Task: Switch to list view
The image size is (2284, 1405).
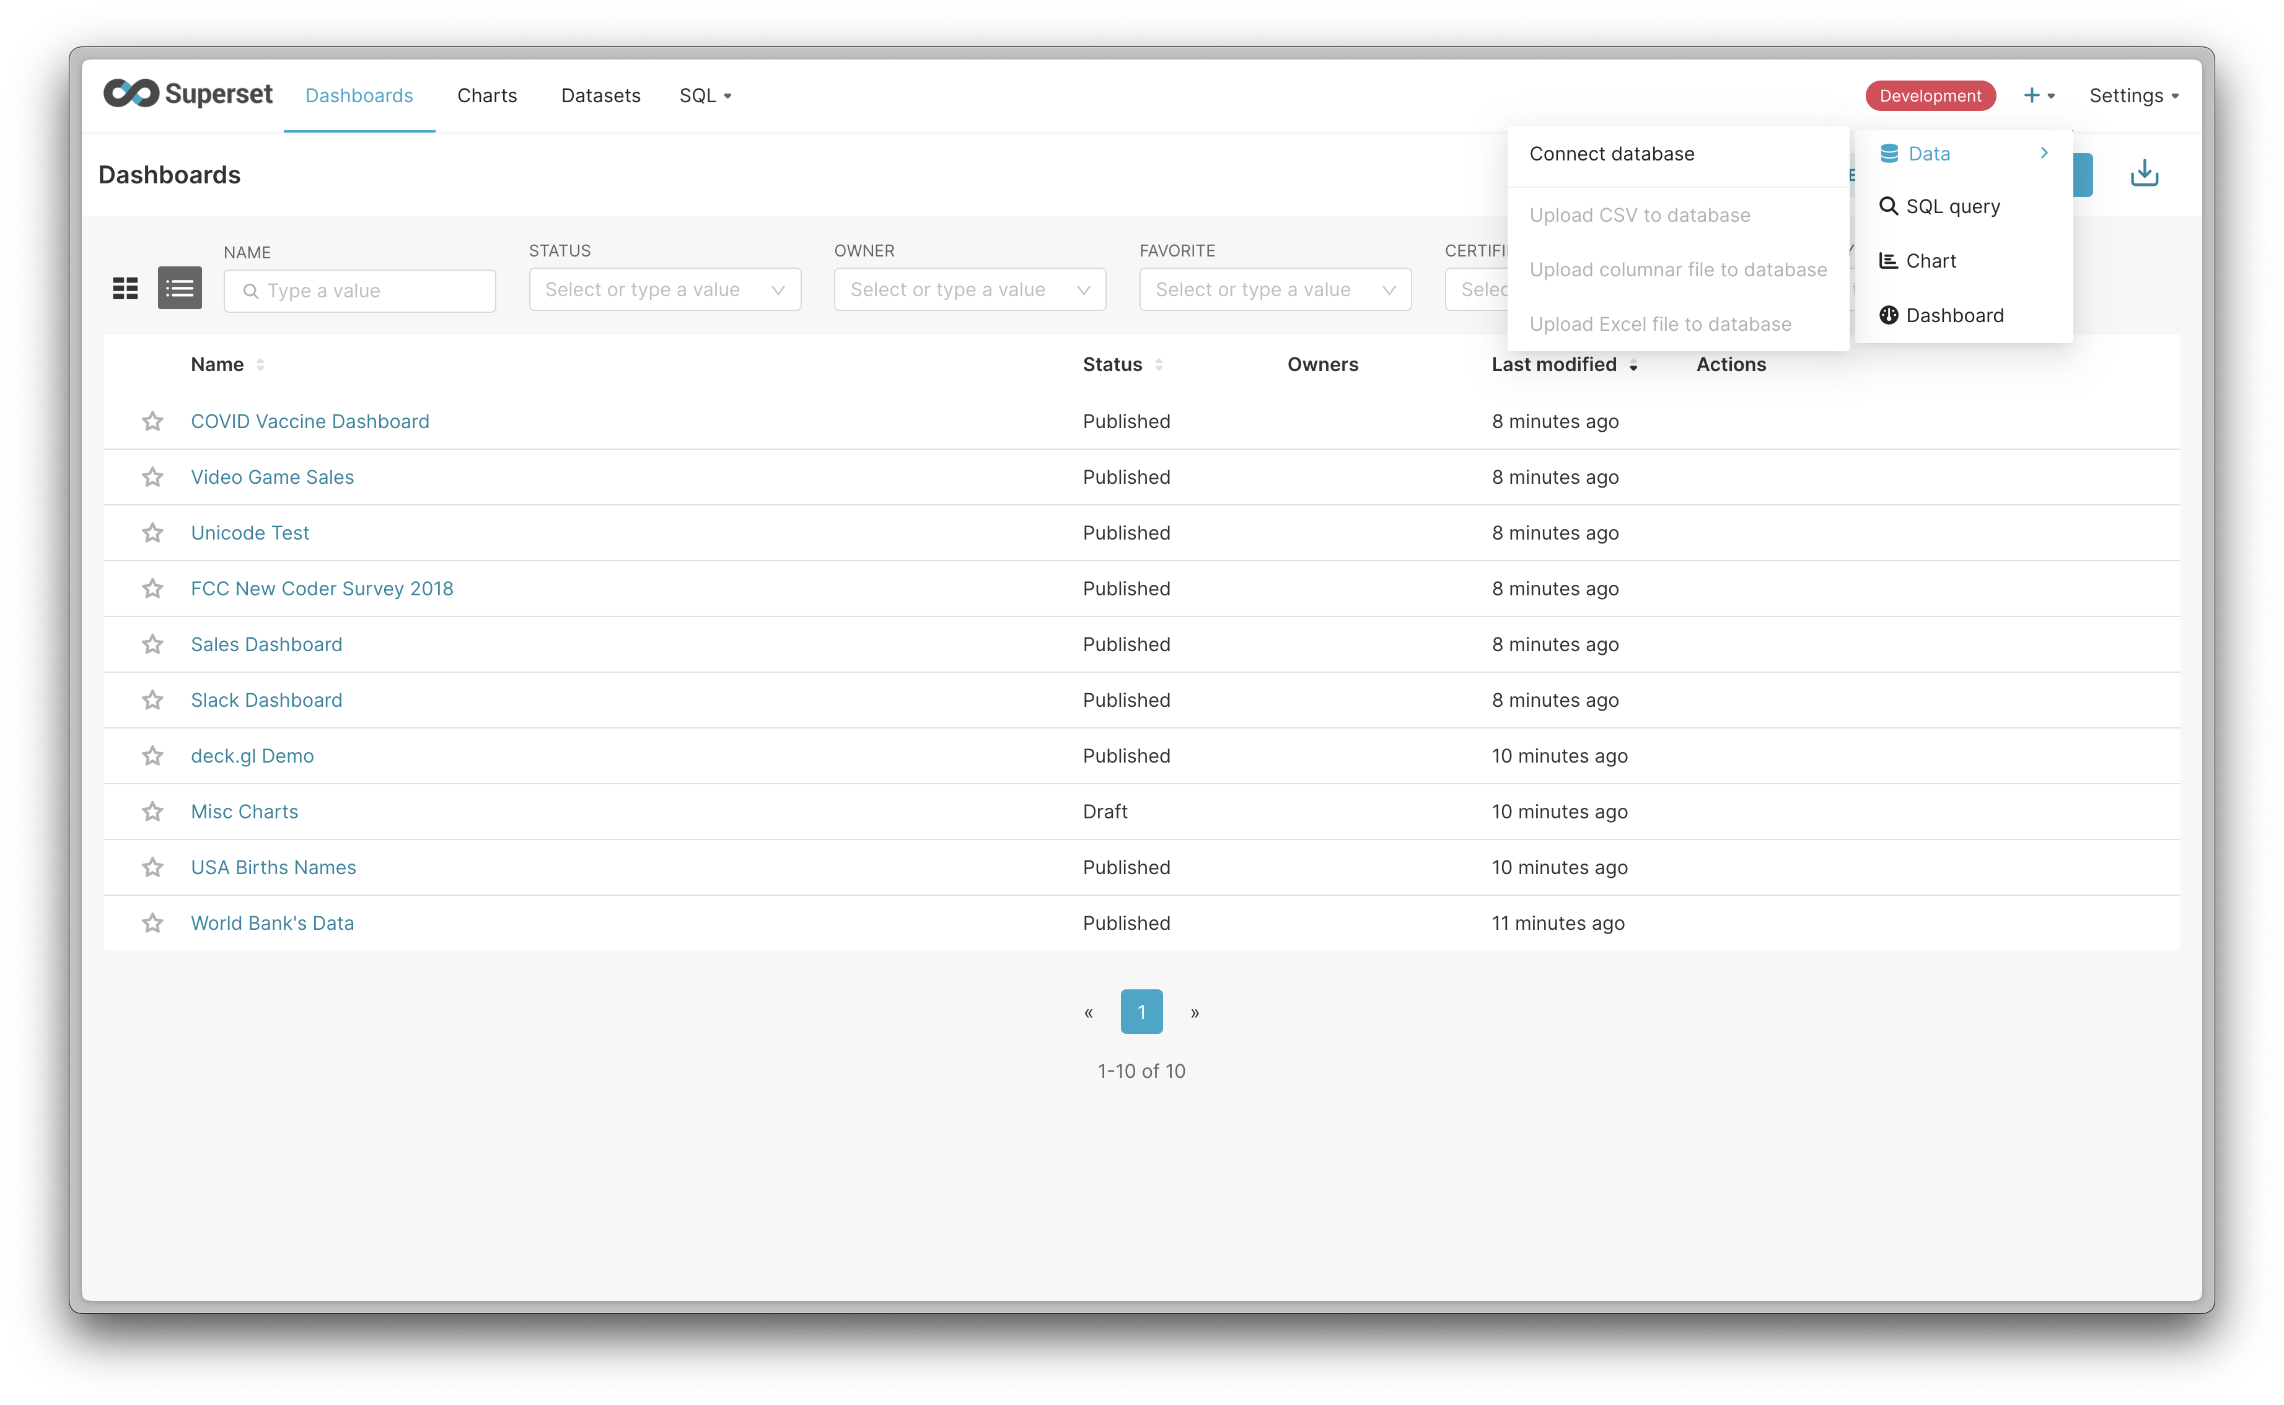Action: [x=179, y=288]
